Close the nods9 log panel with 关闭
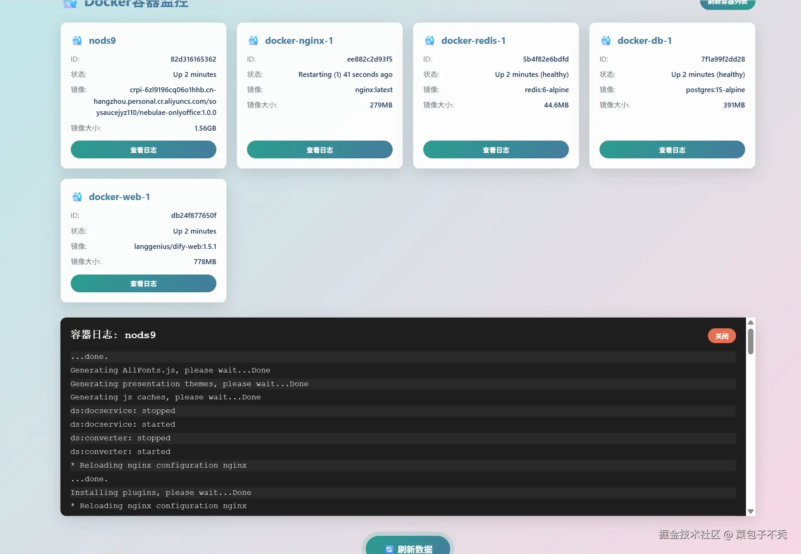The width and height of the screenshot is (801, 554). click(722, 336)
